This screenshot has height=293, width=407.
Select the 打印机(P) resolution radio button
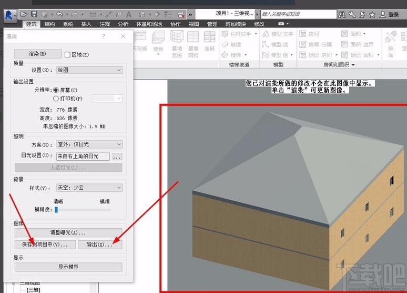coord(56,99)
